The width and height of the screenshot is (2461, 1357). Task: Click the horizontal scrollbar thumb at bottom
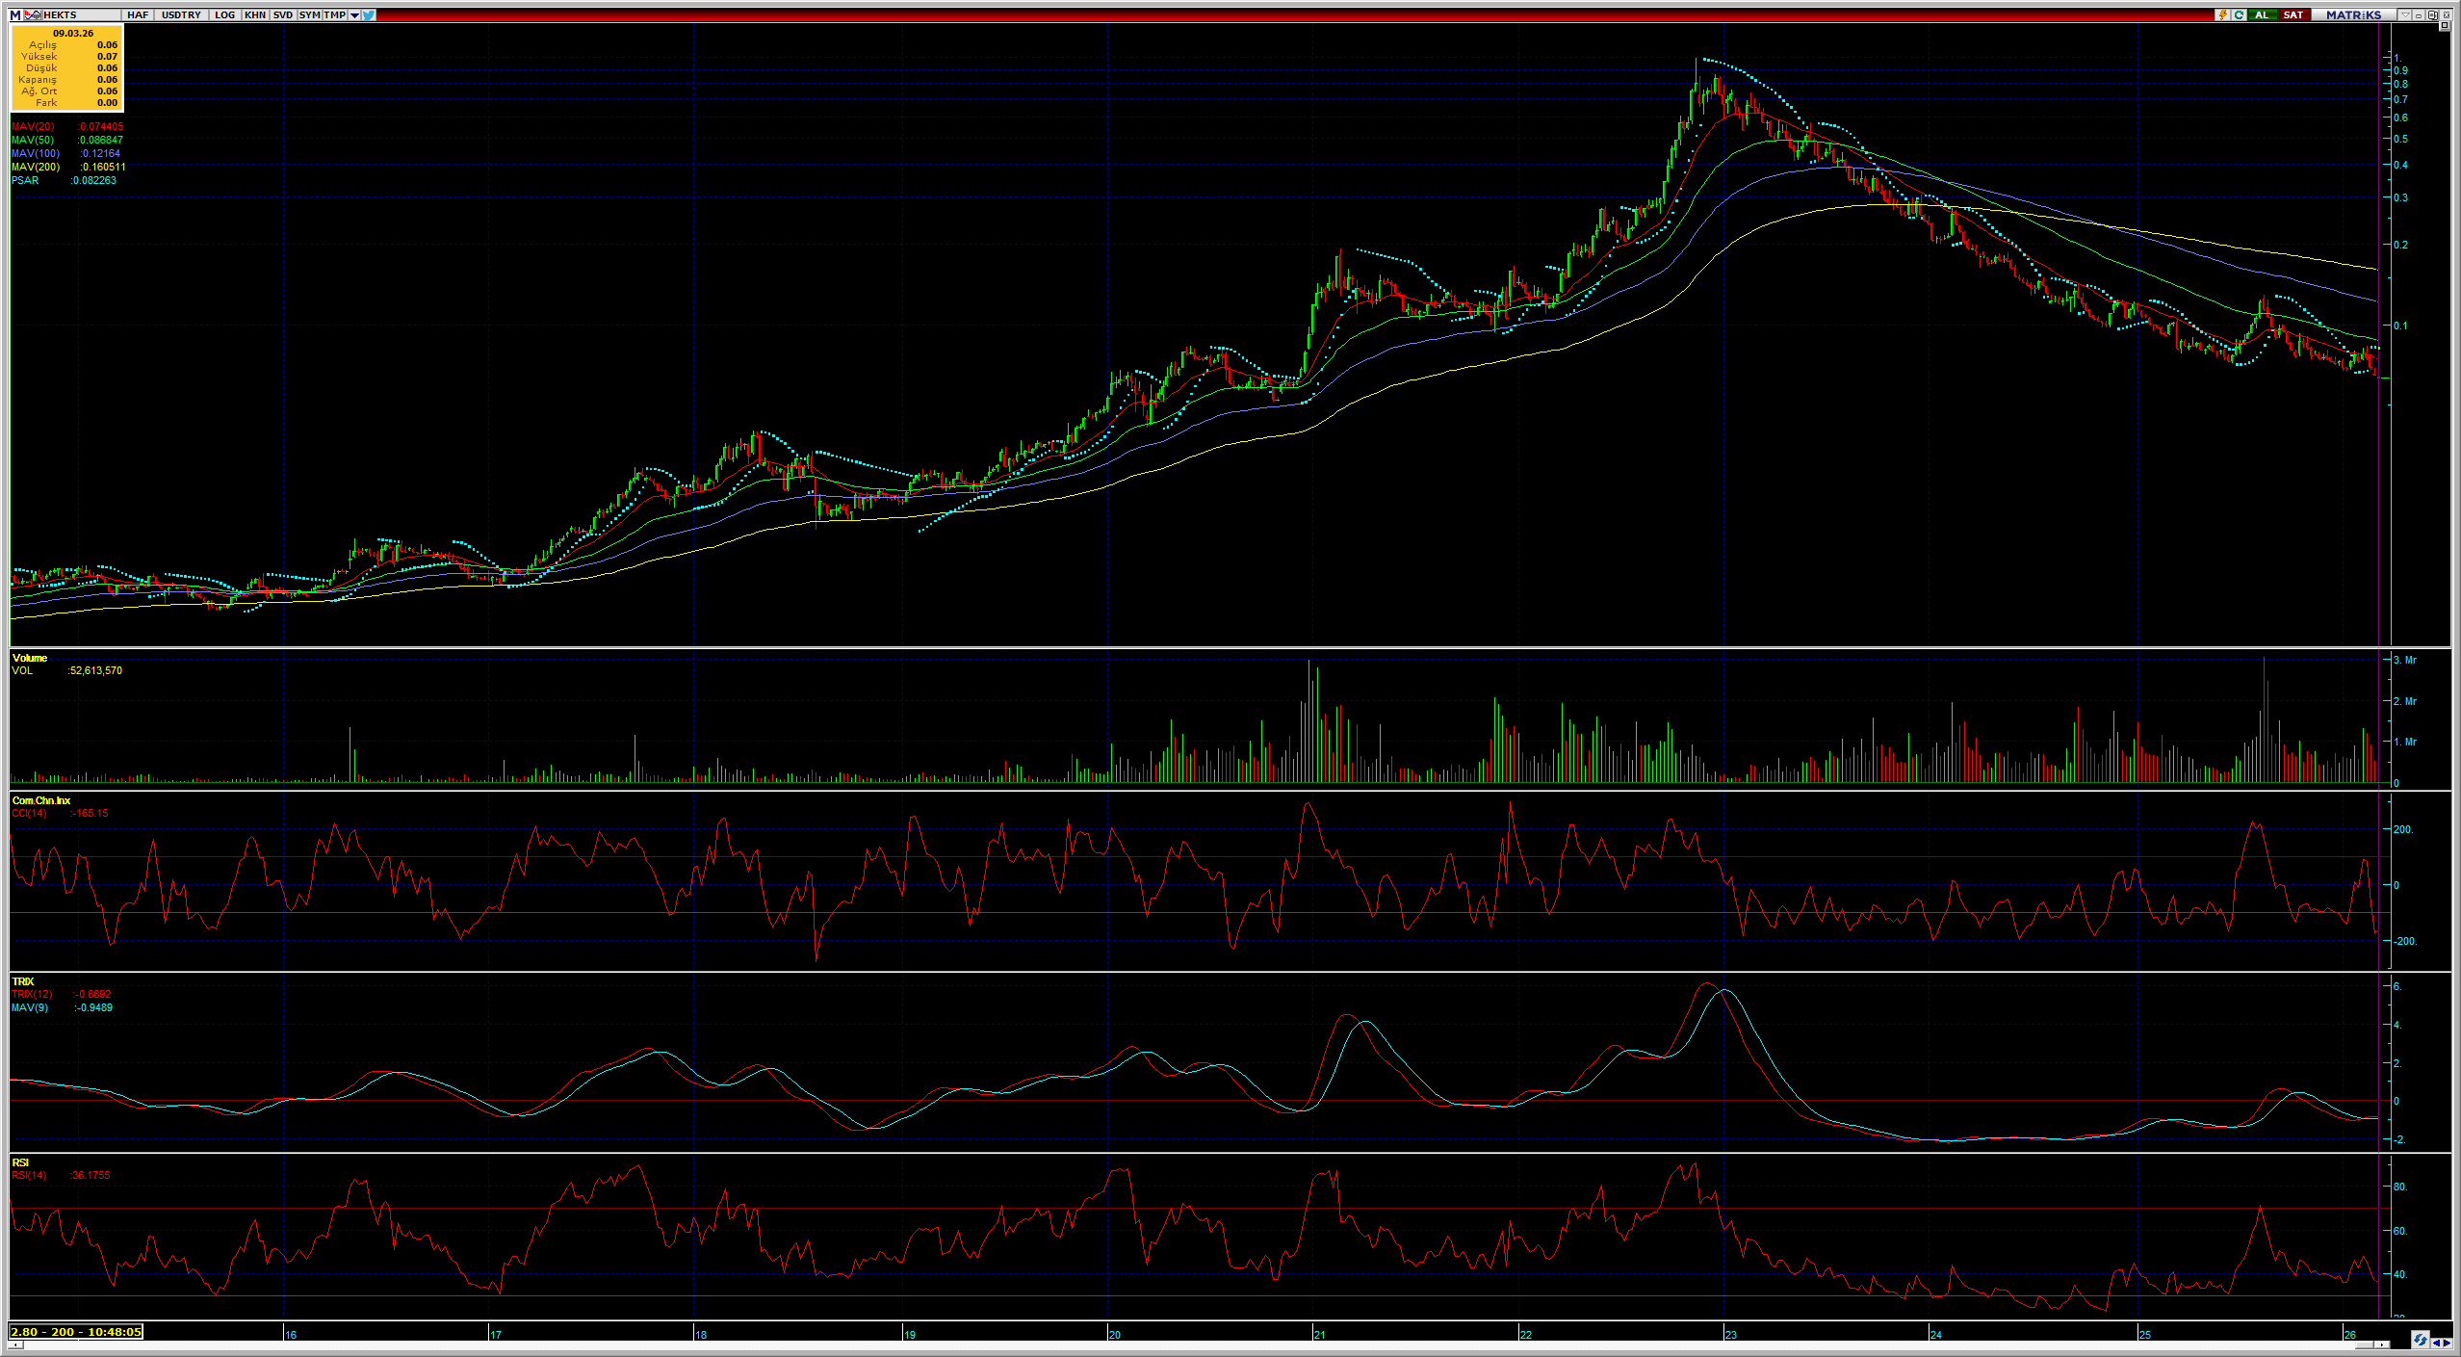pyautogui.click(x=2364, y=1344)
